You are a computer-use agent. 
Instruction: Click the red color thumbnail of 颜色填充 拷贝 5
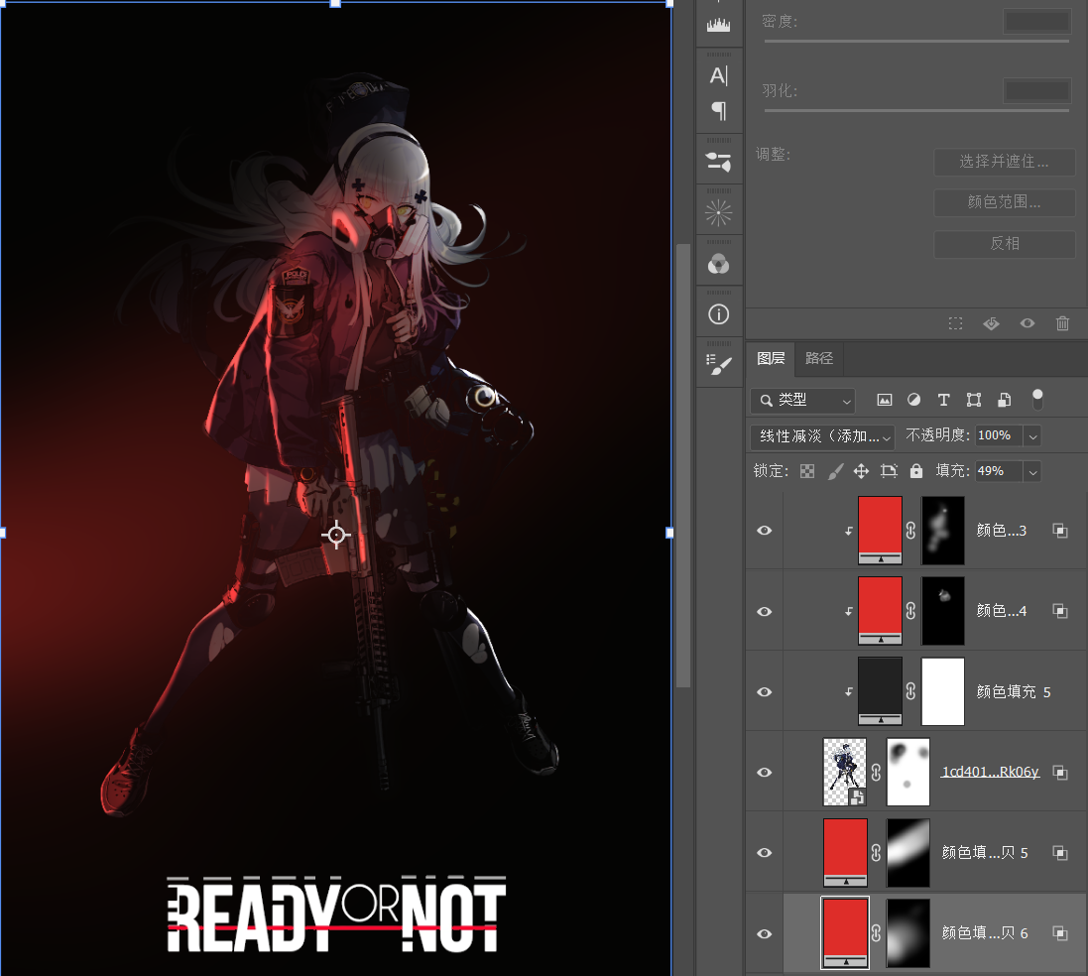coord(845,852)
